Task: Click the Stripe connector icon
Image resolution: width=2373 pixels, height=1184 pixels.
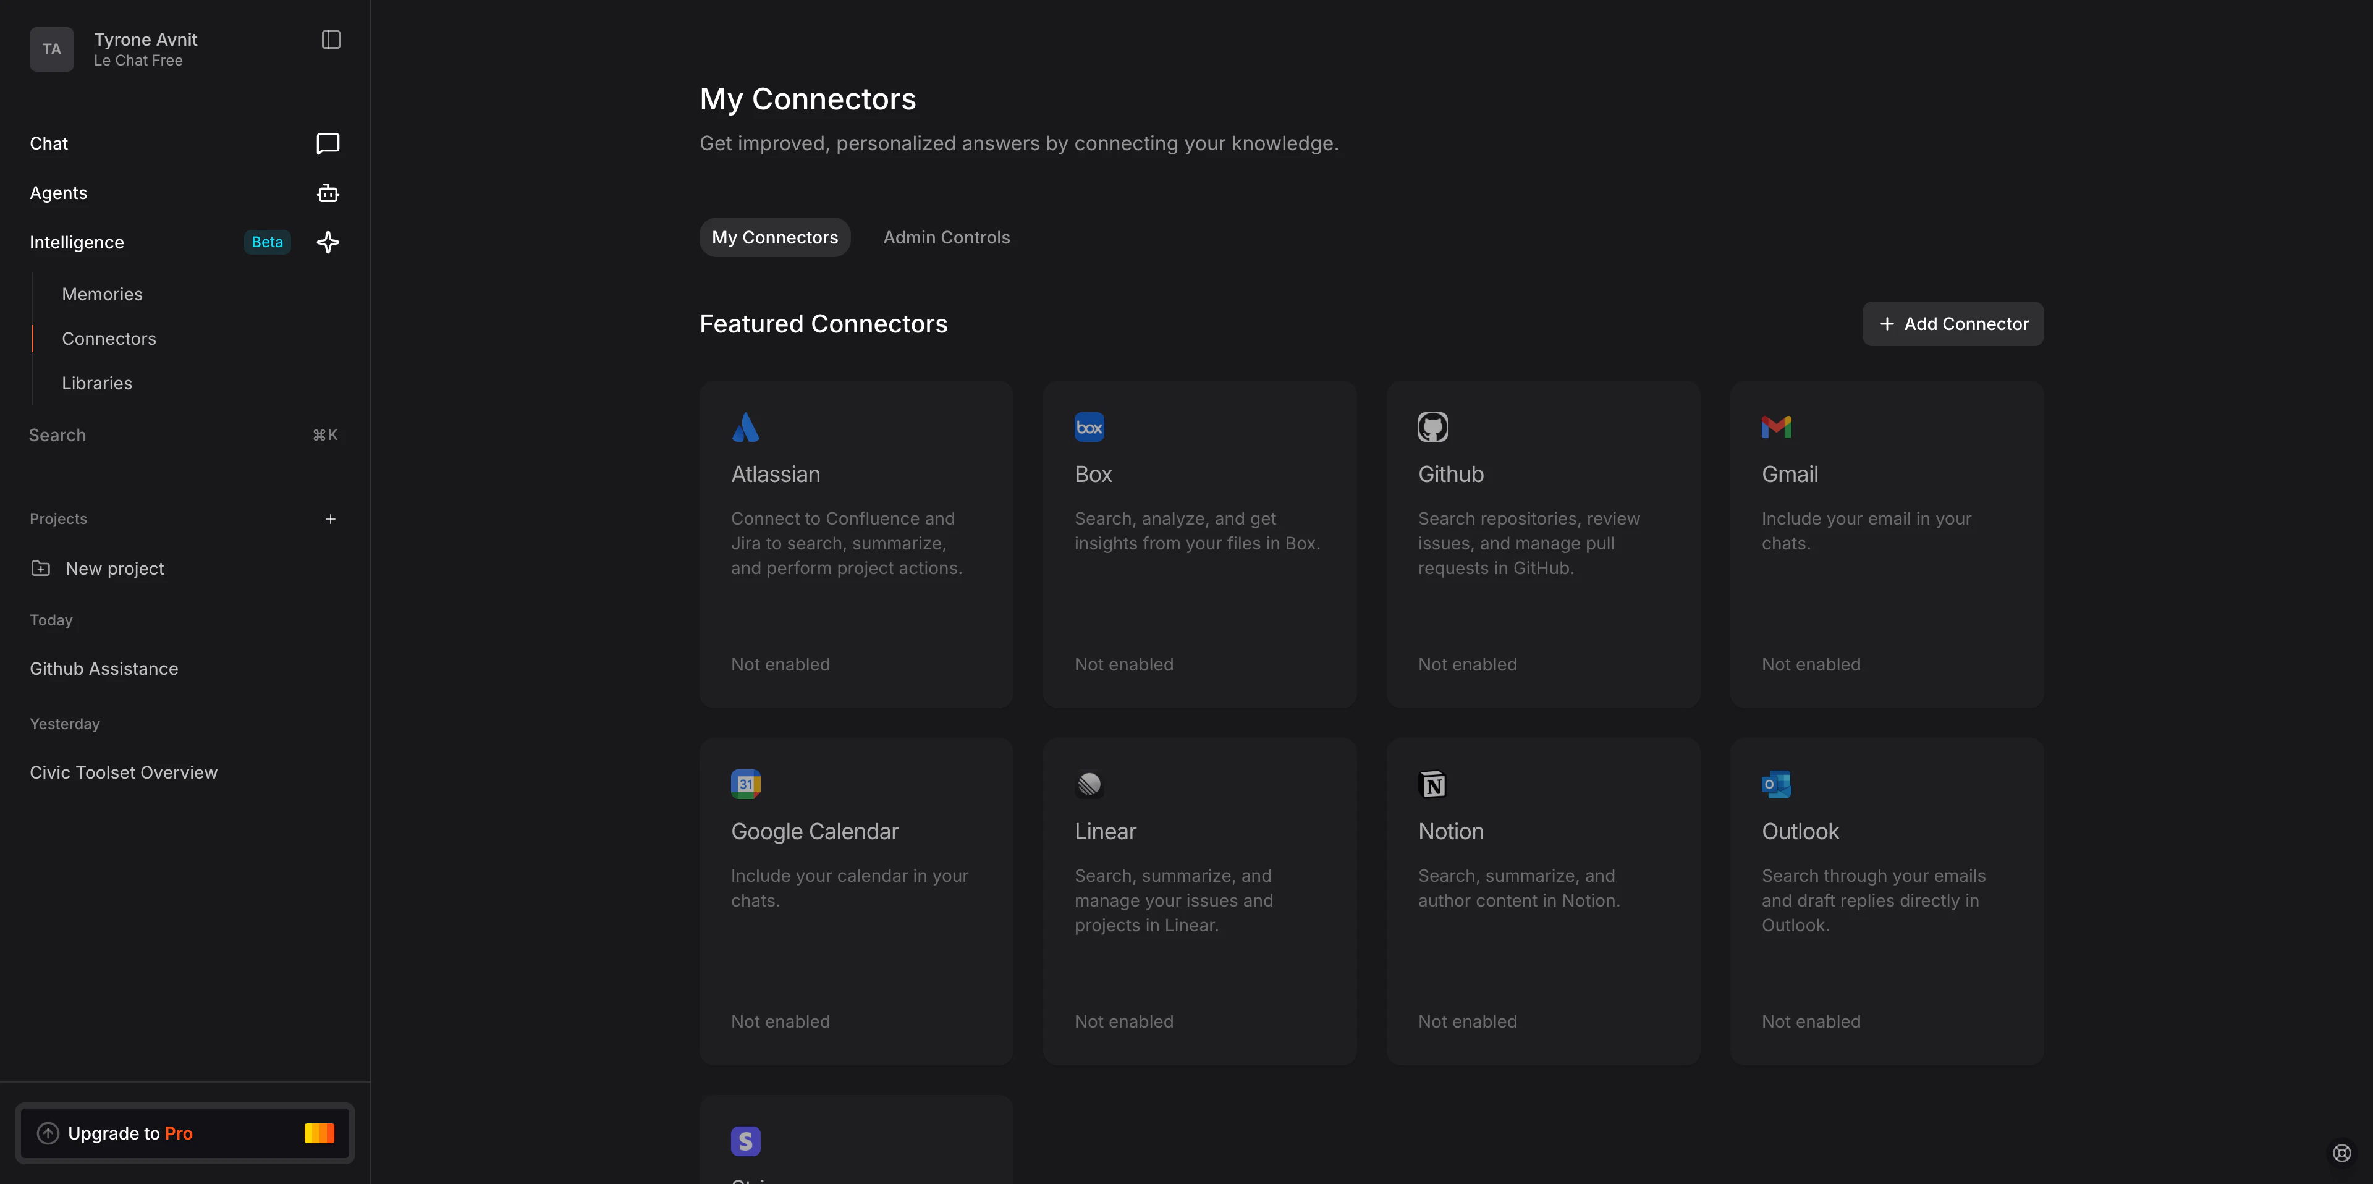Action: coord(745,1141)
